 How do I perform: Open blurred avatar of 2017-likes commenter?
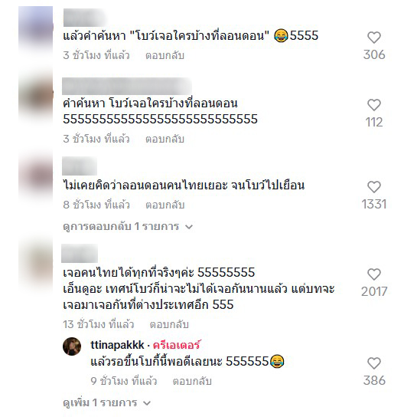(35, 263)
